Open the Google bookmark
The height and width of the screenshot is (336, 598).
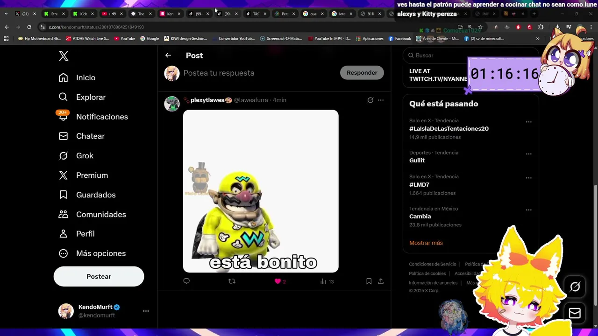point(149,39)
